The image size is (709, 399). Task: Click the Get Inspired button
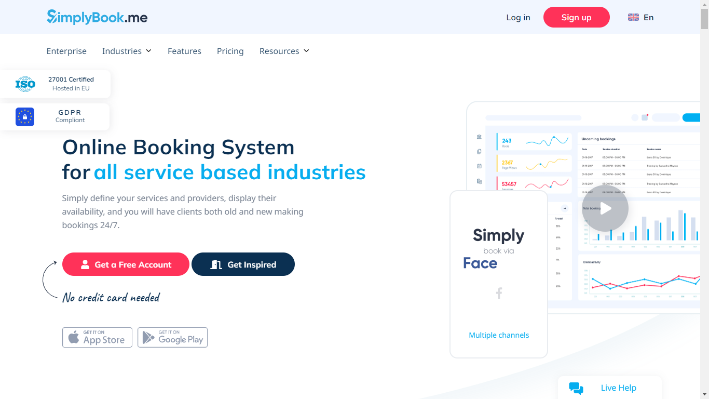(243, 264)
